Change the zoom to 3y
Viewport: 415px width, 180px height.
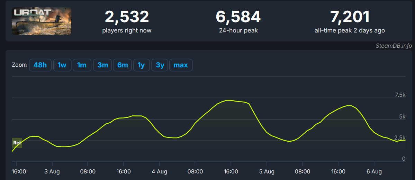(x=160, y=65)
